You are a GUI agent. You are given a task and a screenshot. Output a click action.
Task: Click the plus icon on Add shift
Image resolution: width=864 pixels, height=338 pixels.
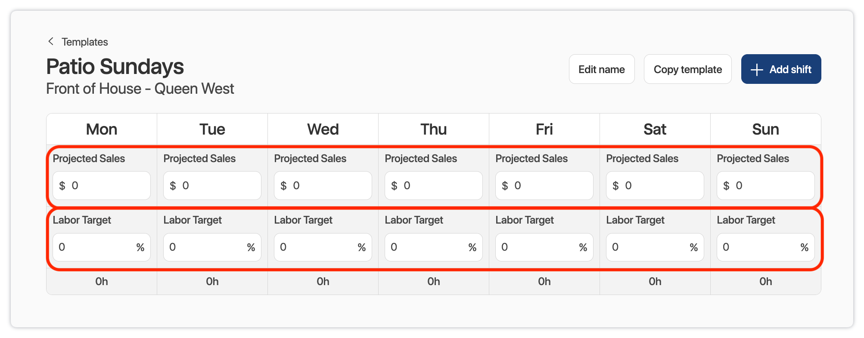[757, 70]
